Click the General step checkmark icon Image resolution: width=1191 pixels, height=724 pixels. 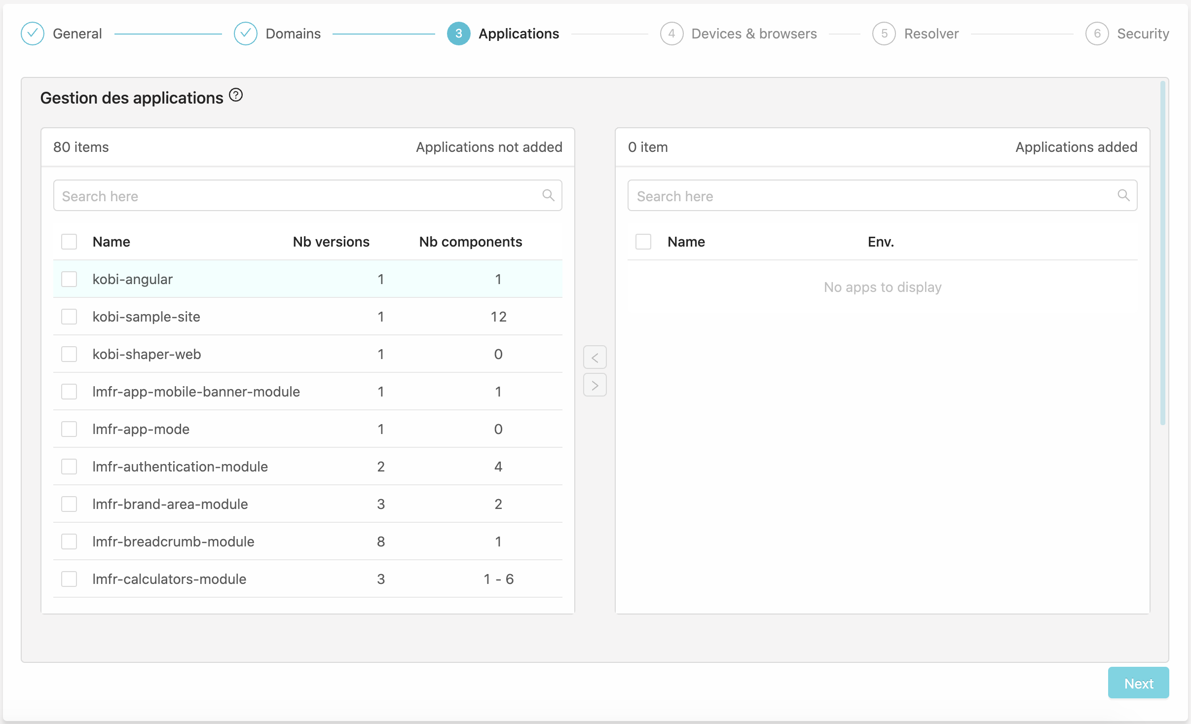(33, 34)
